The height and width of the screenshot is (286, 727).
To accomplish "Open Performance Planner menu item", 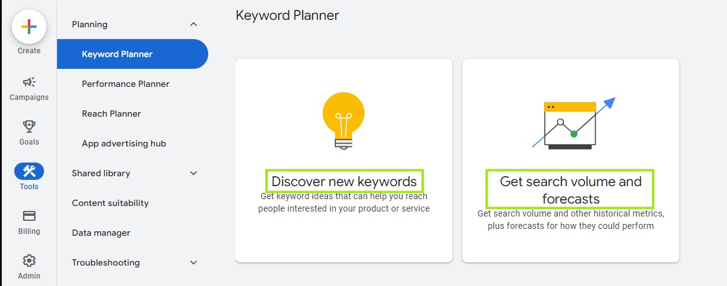I will [126, 84].
